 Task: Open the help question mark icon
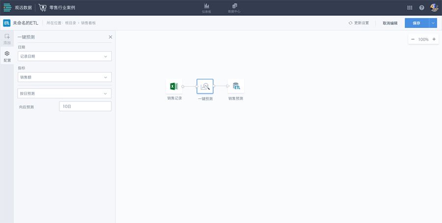(422, 8)
